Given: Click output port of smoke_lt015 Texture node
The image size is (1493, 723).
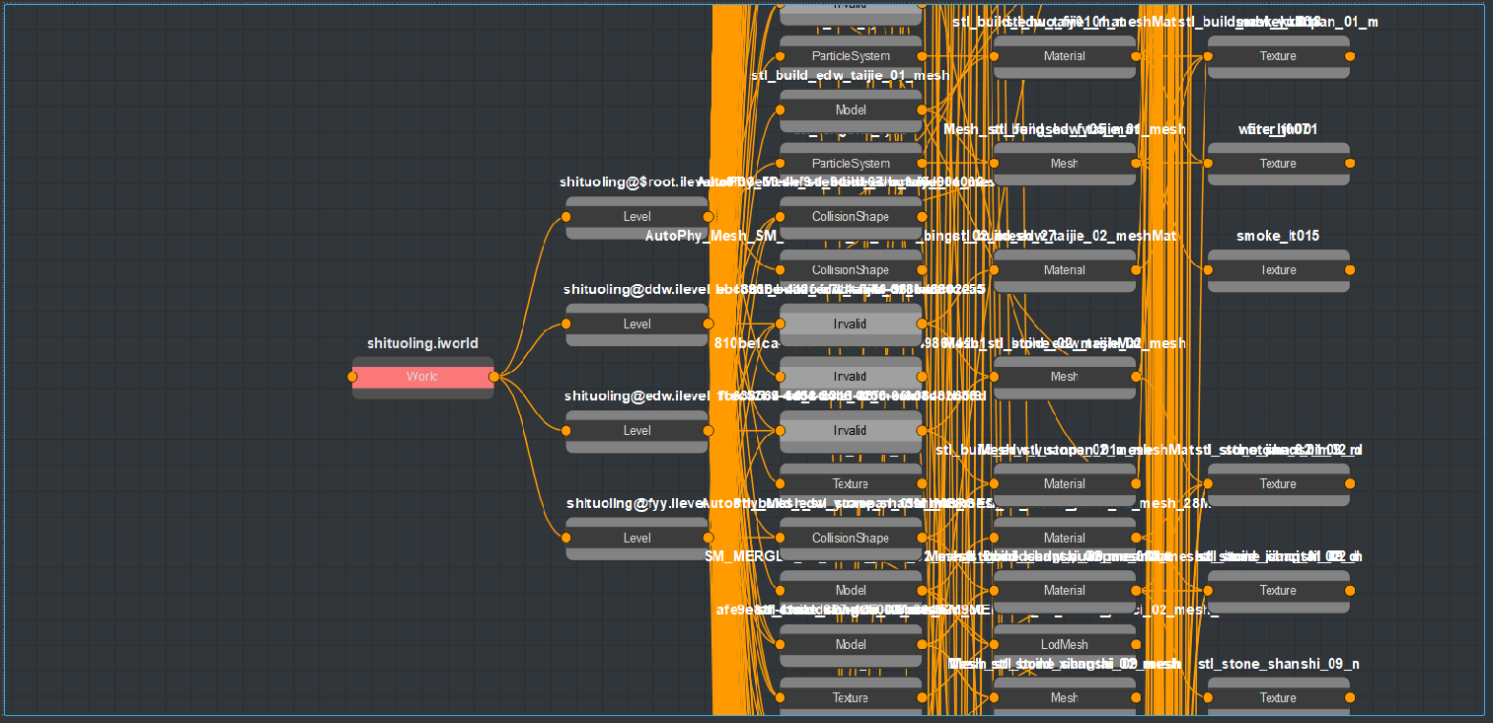Looking at the screenshot, I should pos(1350,270).
